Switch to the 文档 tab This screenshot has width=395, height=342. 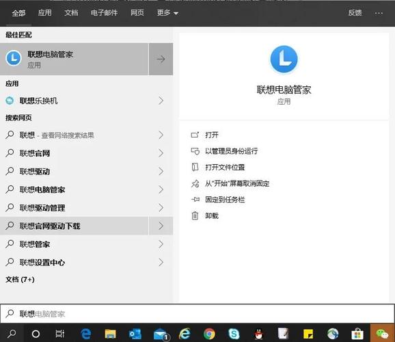pyautogui.click(x=71, y=12)
